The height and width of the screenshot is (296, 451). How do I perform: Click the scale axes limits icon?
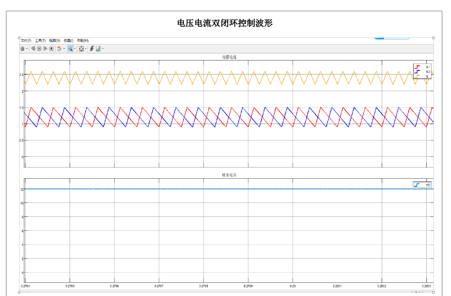[81, 49]
